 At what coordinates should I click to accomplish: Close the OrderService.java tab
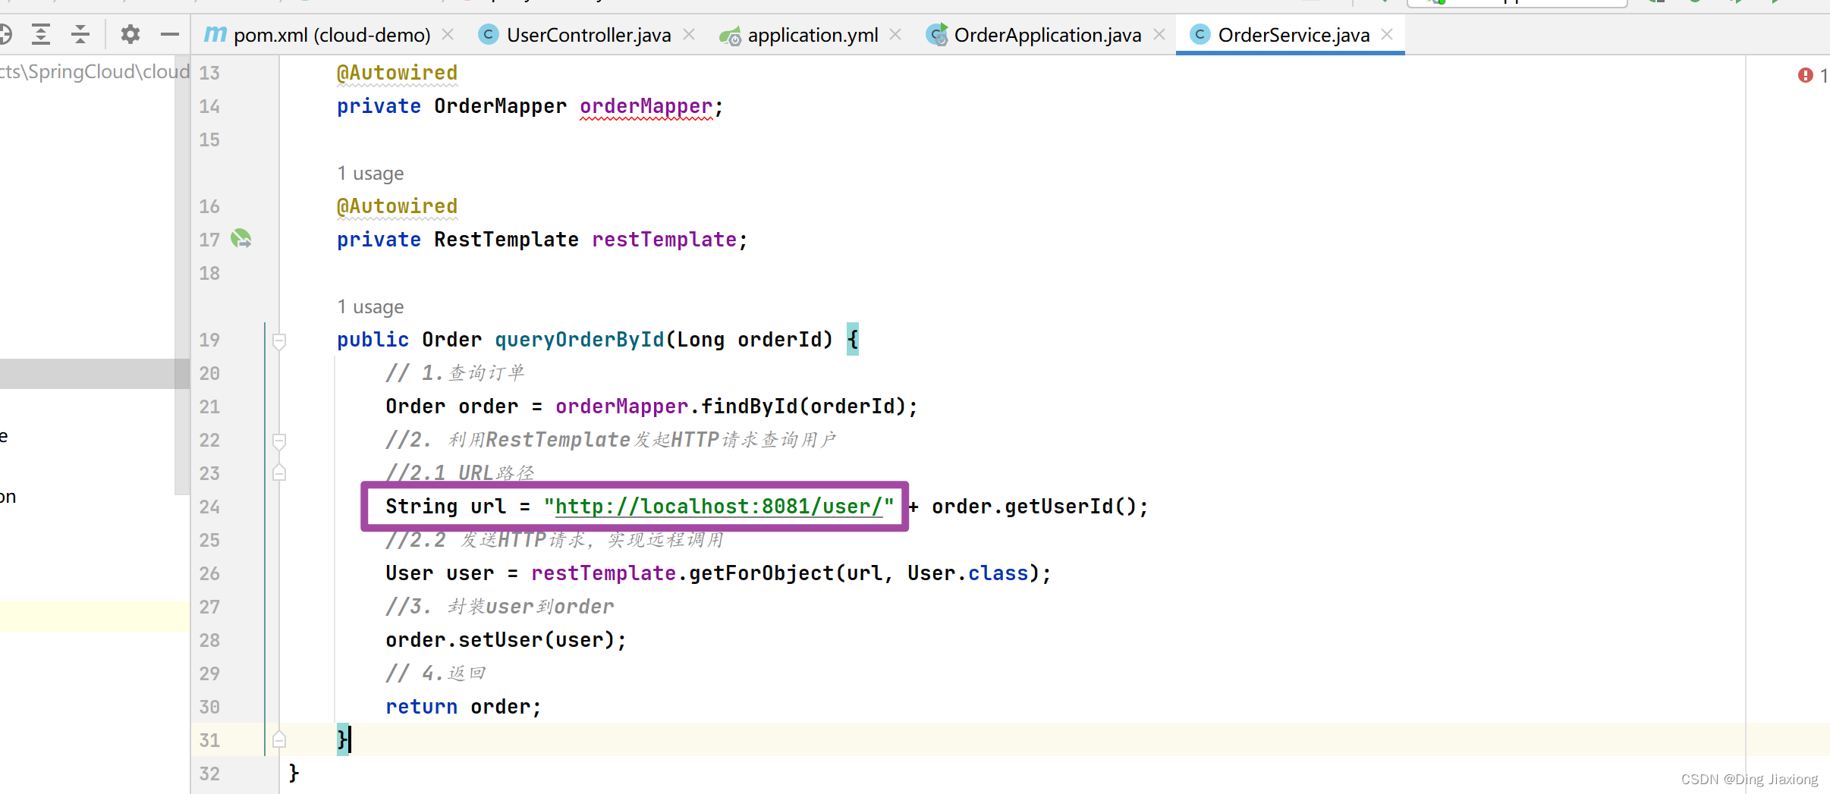(1387, 35)
